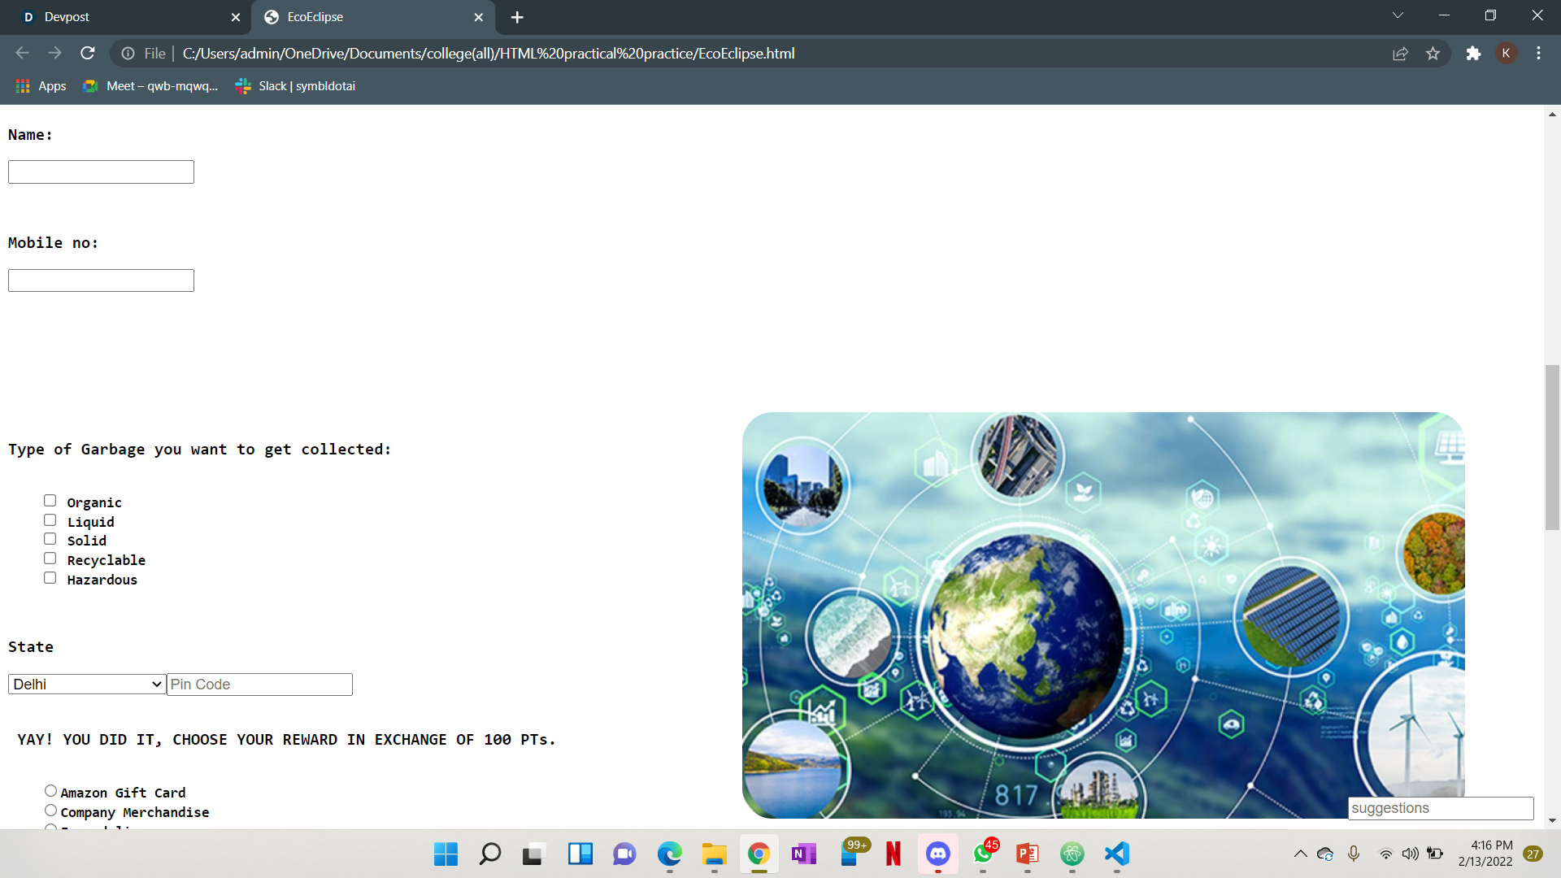
Task: Reload the EcoEclipse page
Action: coord(88,53)
